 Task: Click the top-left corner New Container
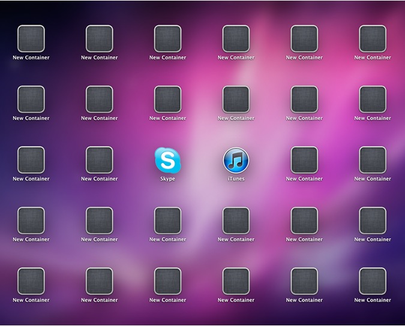point(31,39)
